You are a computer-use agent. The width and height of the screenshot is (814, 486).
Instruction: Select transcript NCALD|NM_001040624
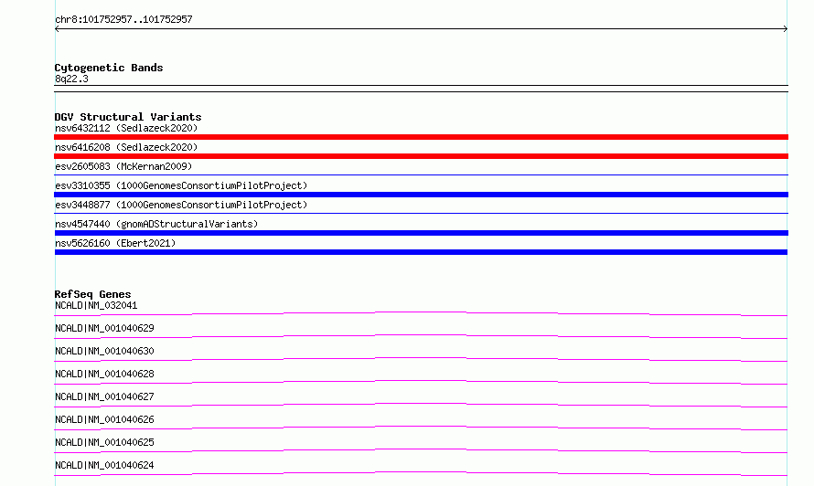coord(104,465)
